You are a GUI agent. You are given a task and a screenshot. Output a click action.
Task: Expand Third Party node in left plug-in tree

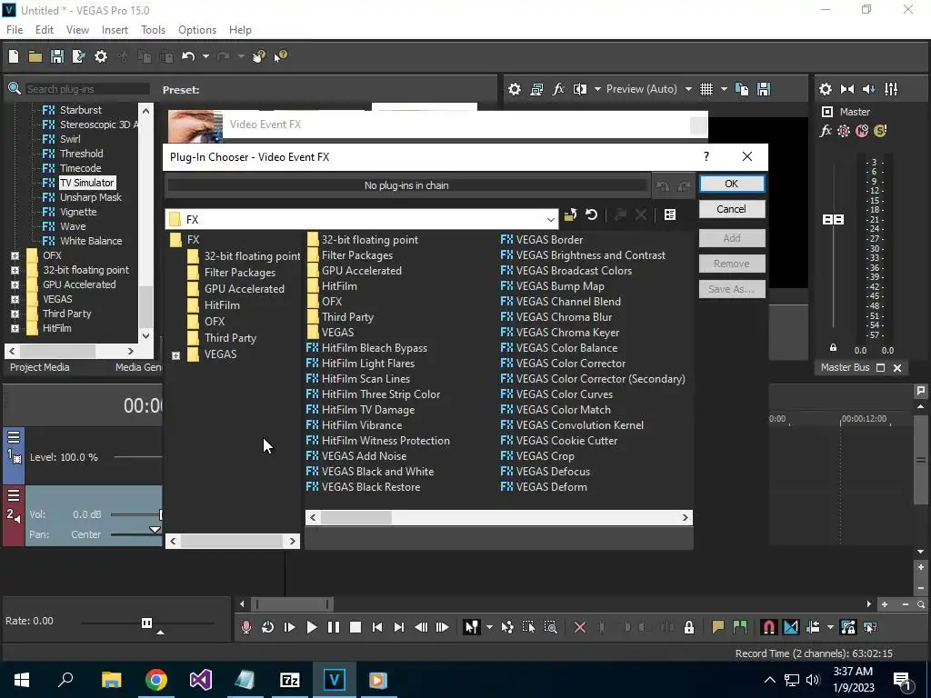pyautogui.click(x=15, y=314)
